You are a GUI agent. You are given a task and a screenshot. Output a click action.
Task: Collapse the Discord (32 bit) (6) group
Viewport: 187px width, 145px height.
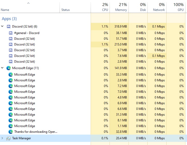pos(2,26)
